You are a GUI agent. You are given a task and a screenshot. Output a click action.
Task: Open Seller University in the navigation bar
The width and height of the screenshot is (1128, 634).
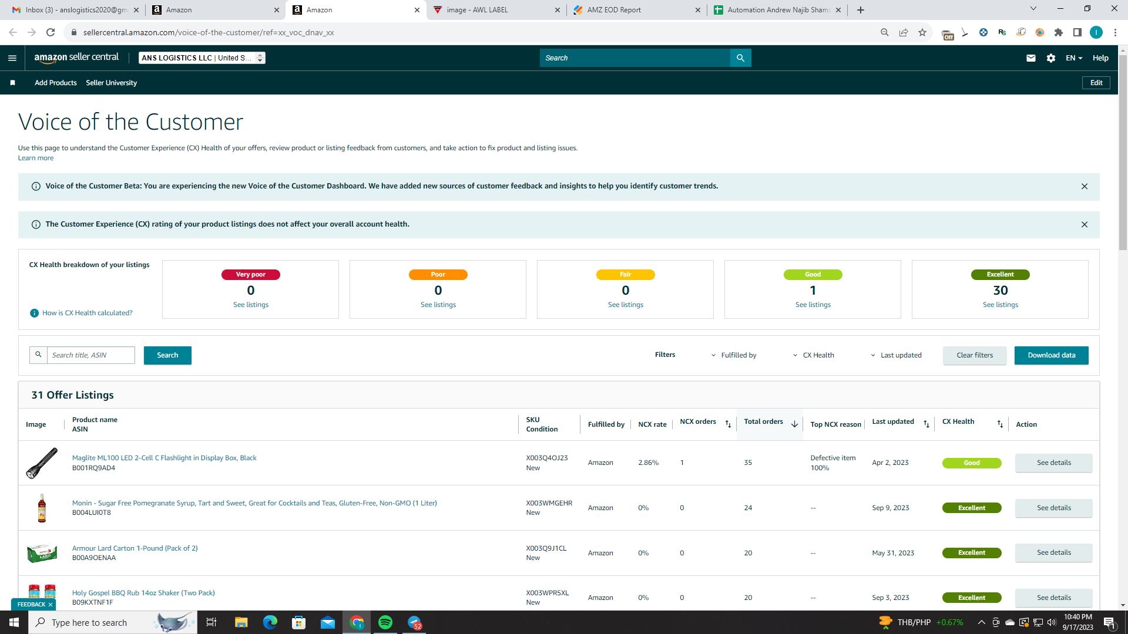pyautogui.click(x=112, y=83)
